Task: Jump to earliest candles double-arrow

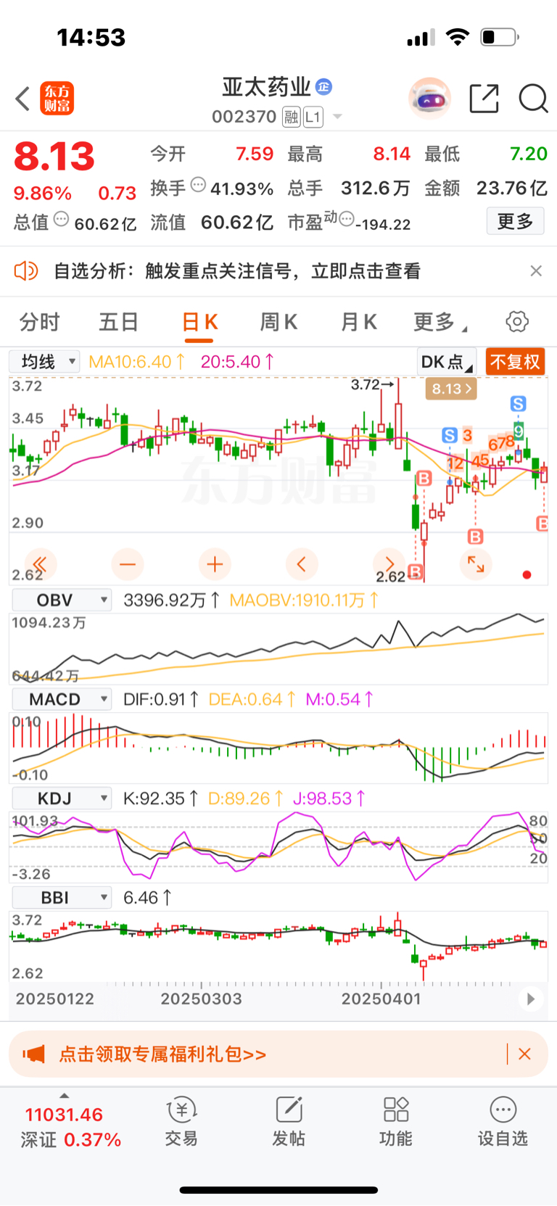Action: tap(40, 564)
